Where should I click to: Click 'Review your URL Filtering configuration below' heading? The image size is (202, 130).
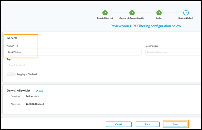146,26
